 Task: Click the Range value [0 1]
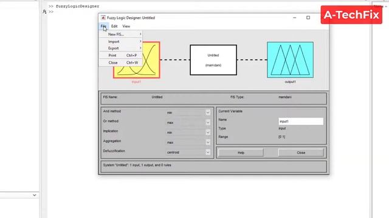[x=282, y=137]
